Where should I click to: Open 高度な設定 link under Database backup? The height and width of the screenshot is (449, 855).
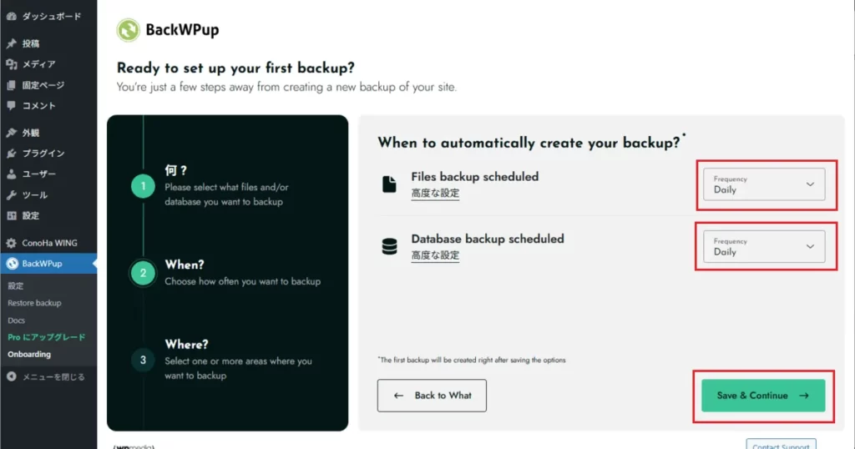tap(435, 255)
